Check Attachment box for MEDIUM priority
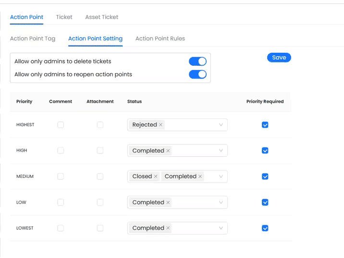 point(100,176)
